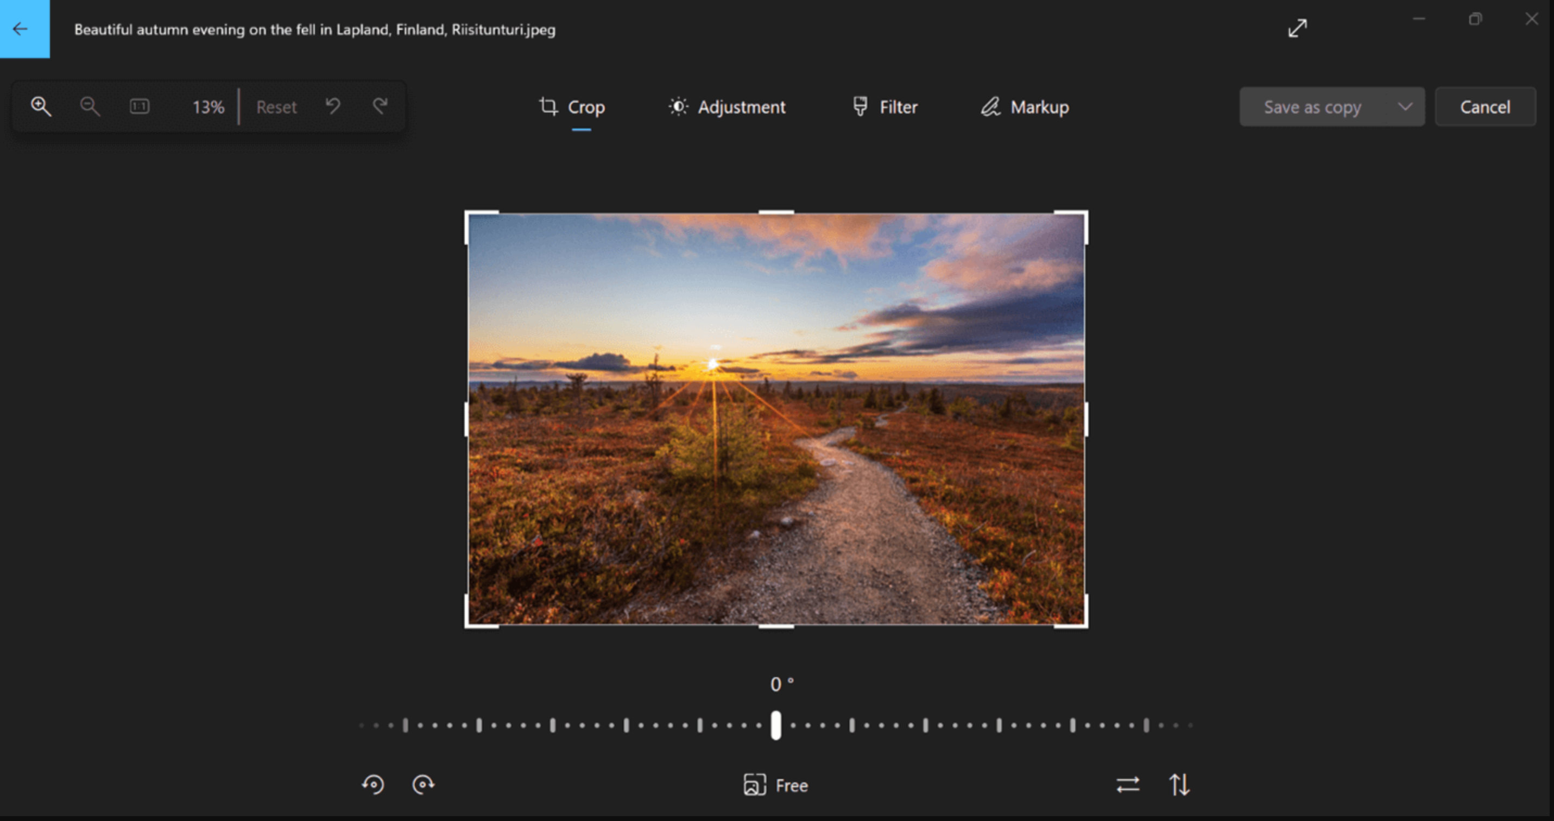Open the Filter editing tab
Viewport: 1554px width, 821px height.
885,107
